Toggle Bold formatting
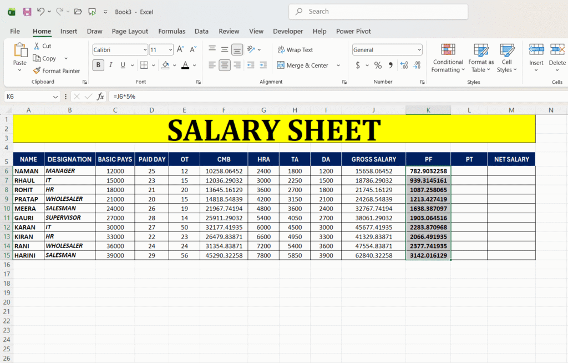The height and width of the screenshot is (363, 568). click(98, 65)
